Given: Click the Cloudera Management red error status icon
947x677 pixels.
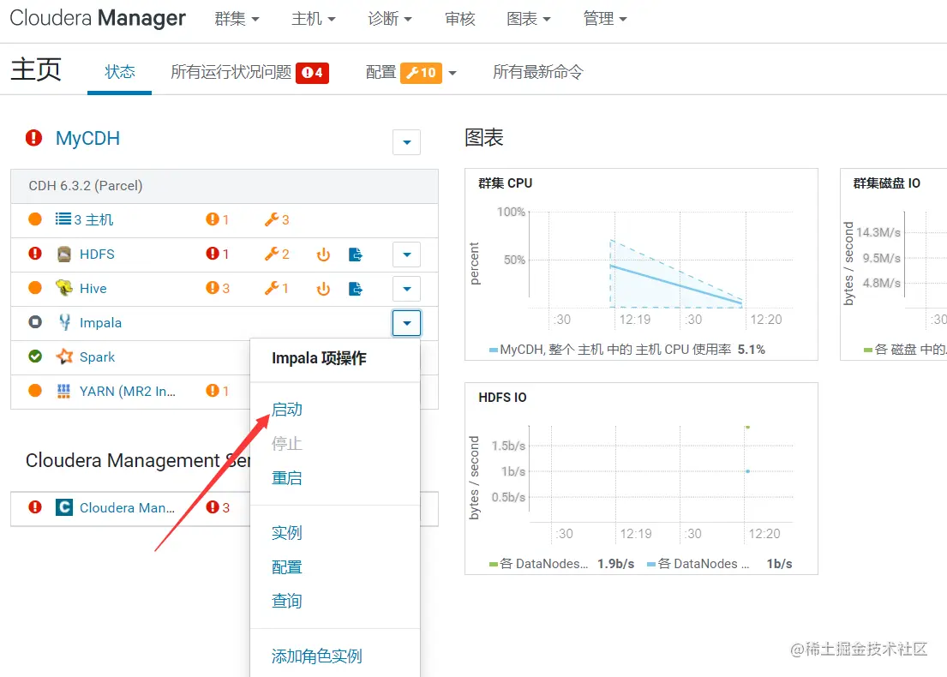Looking at the screenshot, I should click(35, 507).
